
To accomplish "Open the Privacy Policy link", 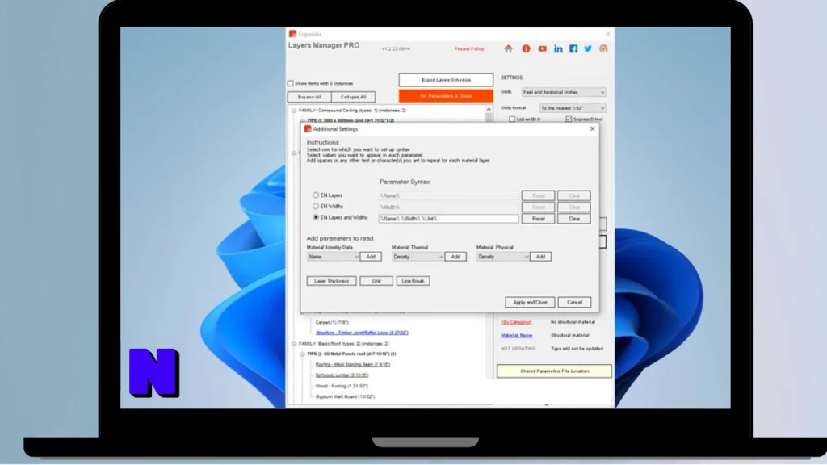I will pos(469,49).
